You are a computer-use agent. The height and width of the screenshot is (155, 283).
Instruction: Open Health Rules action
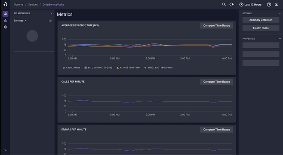pos(261,28)
